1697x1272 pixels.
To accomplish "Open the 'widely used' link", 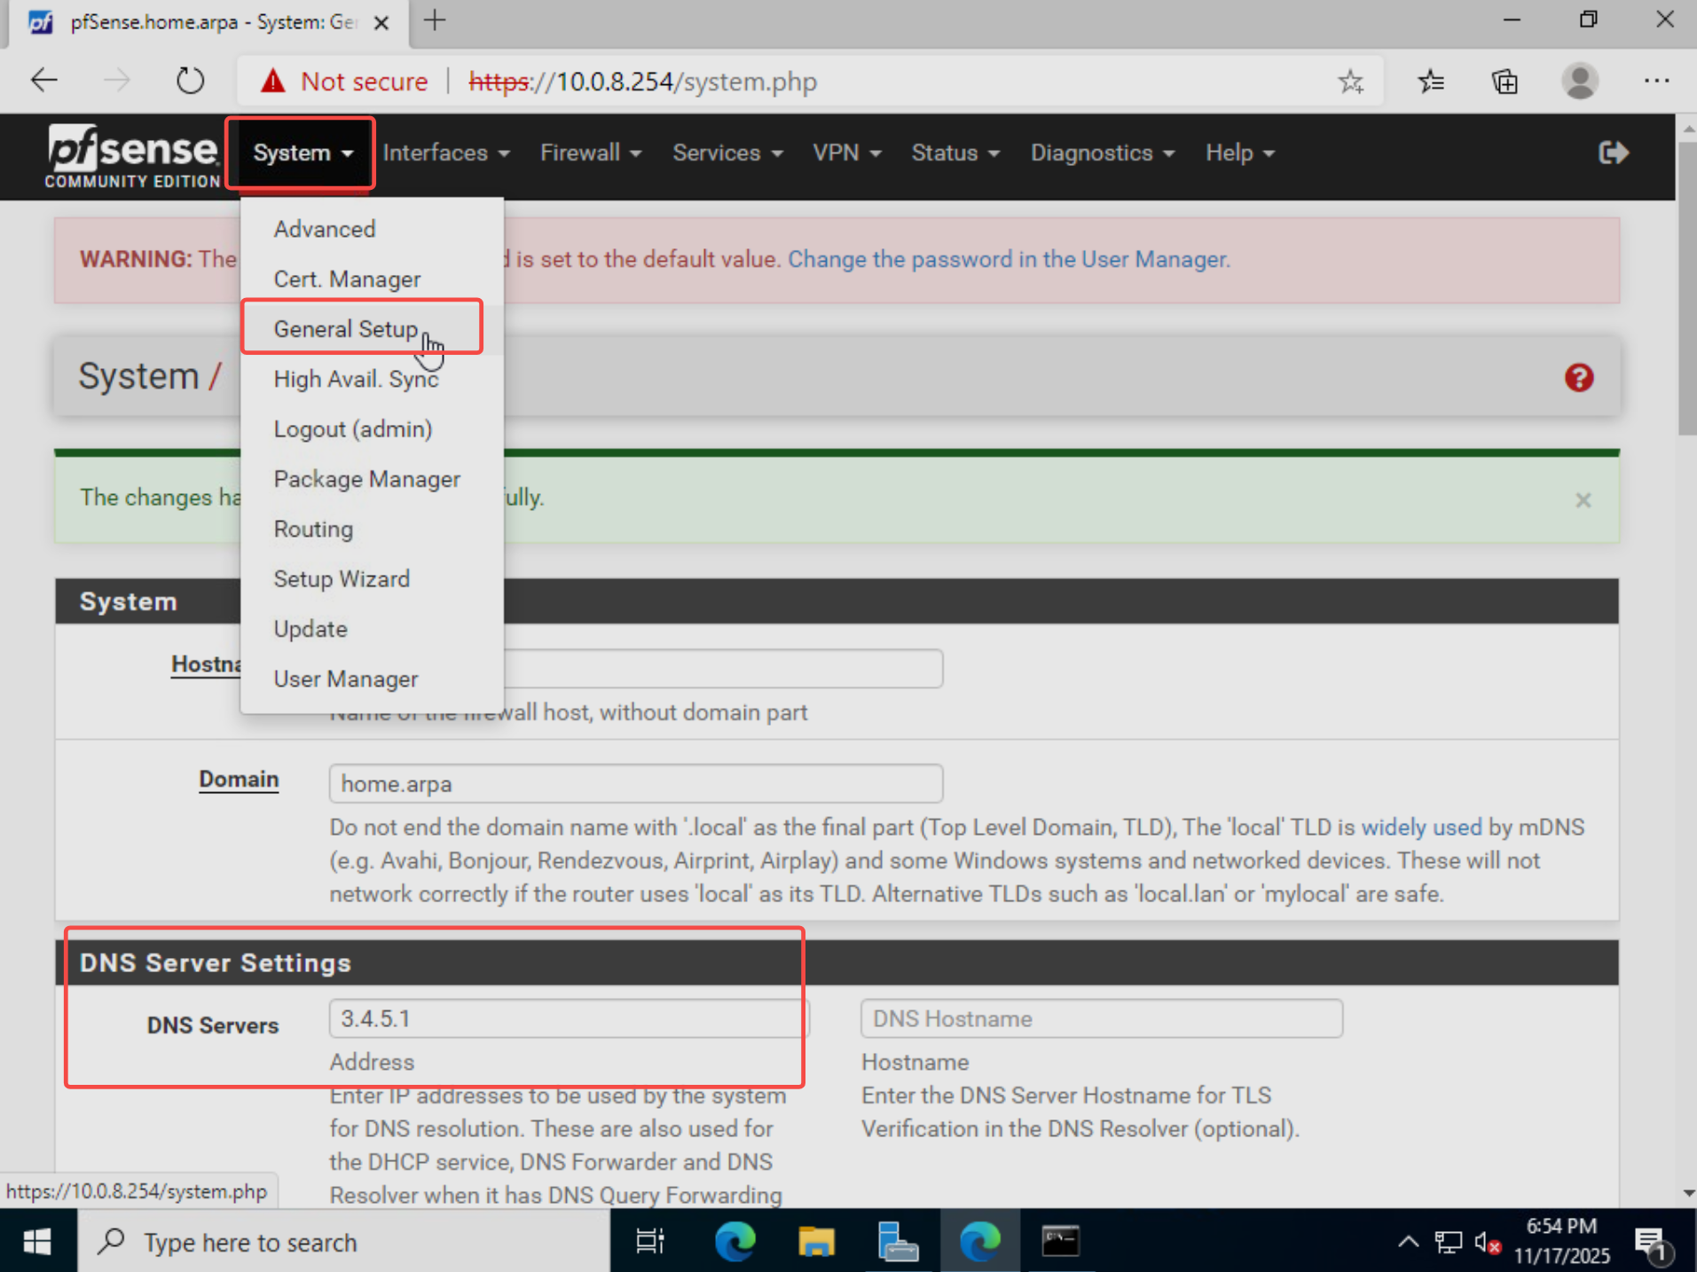I will click(x=1421, y=827).
